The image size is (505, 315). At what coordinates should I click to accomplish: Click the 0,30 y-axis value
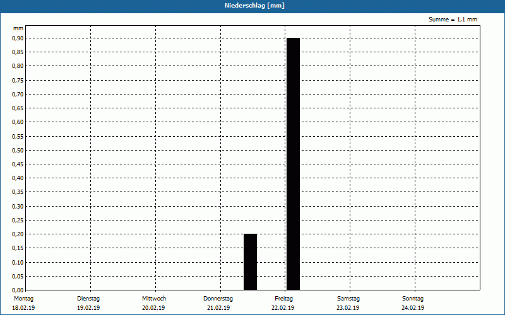tap(18, 207)
